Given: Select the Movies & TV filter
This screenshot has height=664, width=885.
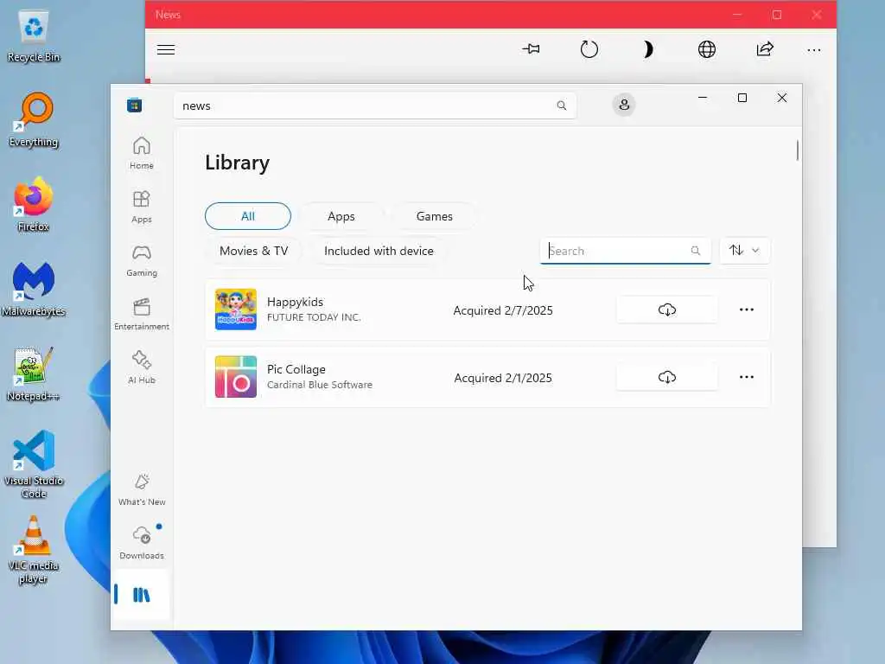Looking at the screenshot, I should (253, 251).
